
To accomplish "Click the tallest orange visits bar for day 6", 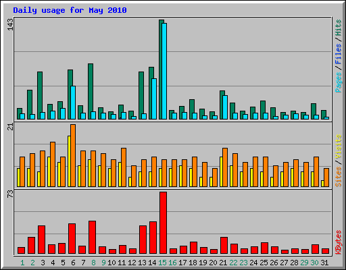I will (x=73, y=155).
